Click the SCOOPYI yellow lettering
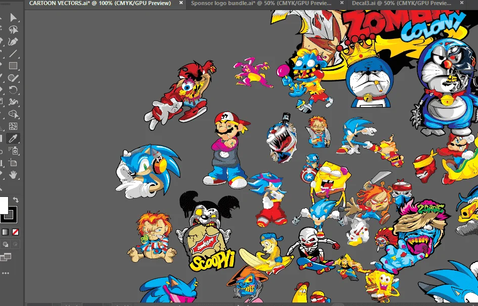This screenshot has width=478, height=306. pos(212,261)
